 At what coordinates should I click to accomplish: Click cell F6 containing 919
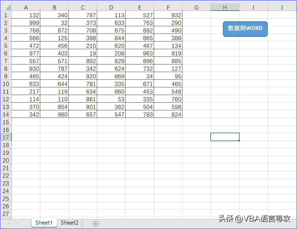coord(168,53)
